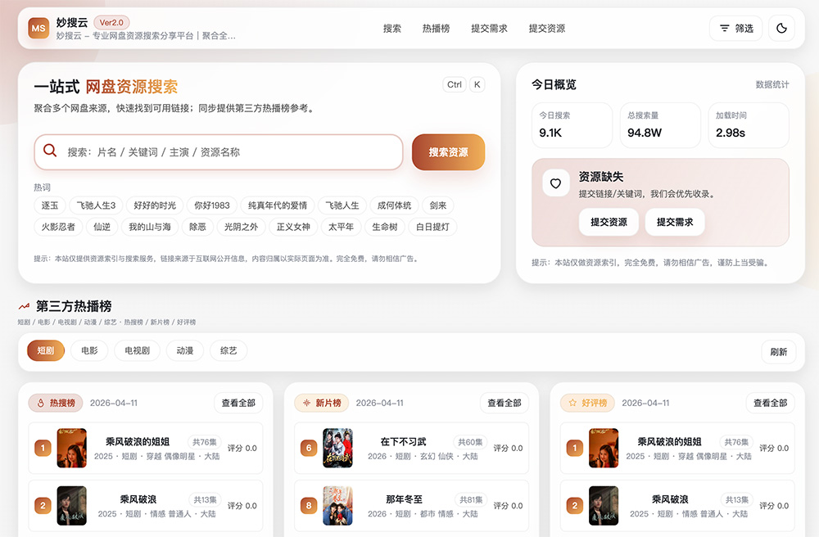This screenshot has height=537, width=819.
Task: Click the 新片榜 sparkle badge
Action: pos(322,403)
